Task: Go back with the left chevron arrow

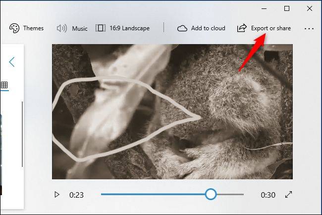Action: 12,62
